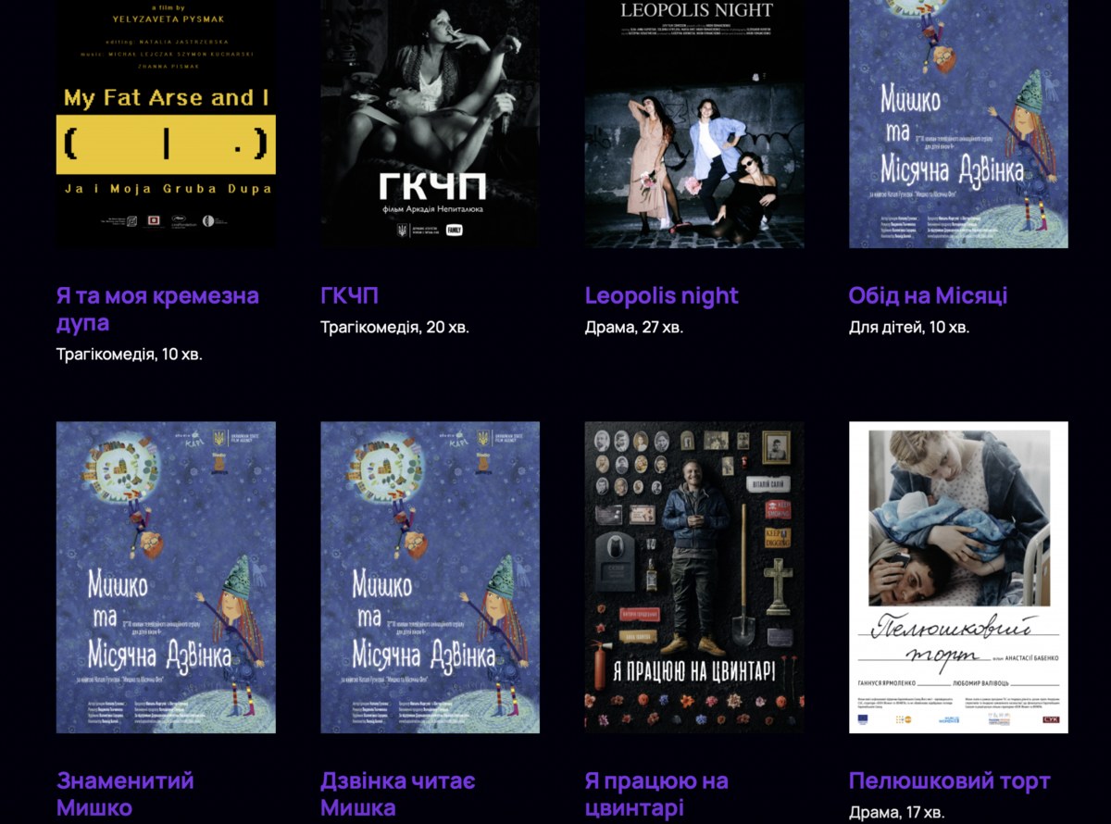Viewport: 1111px width, 824px height.
Task: Follow the Дзвінка читає Мишка title link
Action: [x=398, y=794]
